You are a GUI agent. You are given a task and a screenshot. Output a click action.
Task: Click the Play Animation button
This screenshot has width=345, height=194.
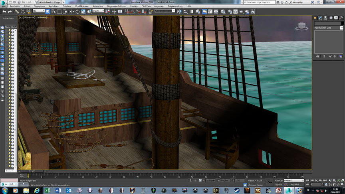[x=316, y=180]
